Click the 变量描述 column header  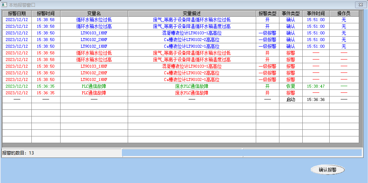(x=192, y=13)
